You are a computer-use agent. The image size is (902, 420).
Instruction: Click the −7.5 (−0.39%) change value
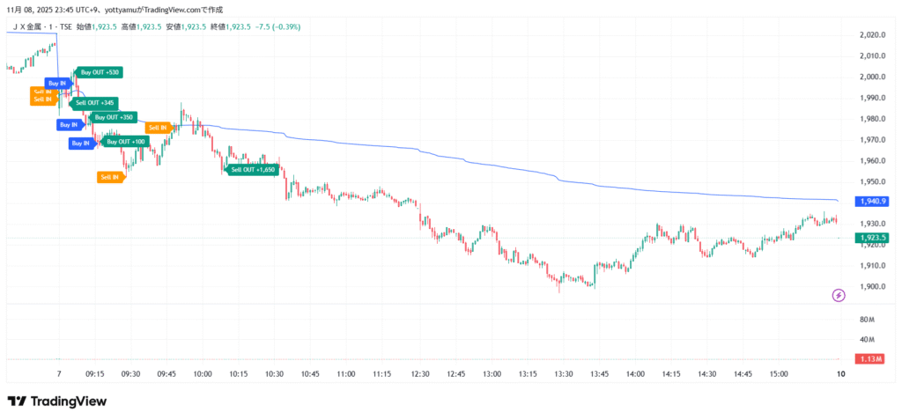276,26
